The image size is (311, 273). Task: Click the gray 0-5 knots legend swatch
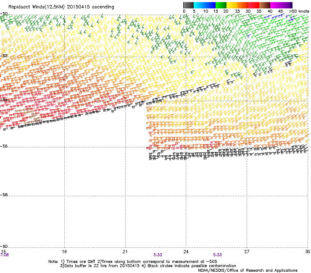coord(188,5)
